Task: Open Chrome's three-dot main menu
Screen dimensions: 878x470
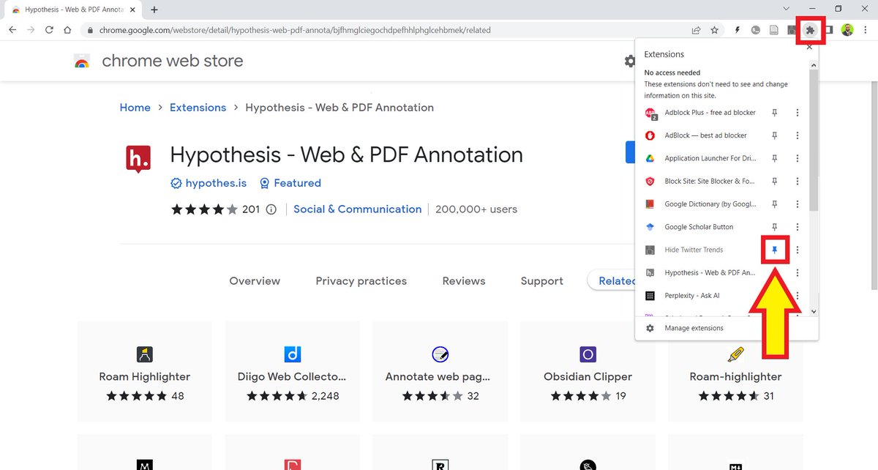Action: pyautogui.click(x=866, y=30)
